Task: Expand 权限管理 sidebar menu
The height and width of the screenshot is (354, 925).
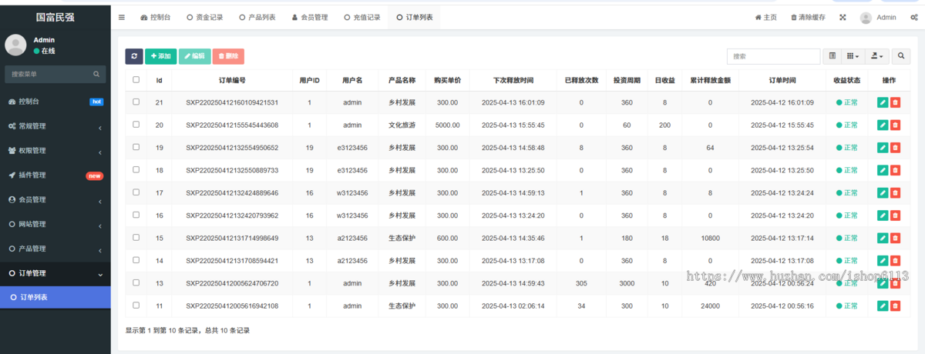Action: point(55,150)
